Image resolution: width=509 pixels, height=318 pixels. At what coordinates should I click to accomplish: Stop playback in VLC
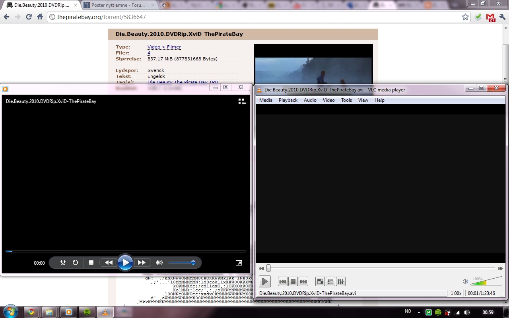[293, 281]
